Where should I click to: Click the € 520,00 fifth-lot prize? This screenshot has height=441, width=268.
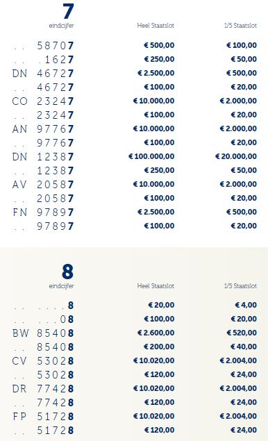(242, 333)
